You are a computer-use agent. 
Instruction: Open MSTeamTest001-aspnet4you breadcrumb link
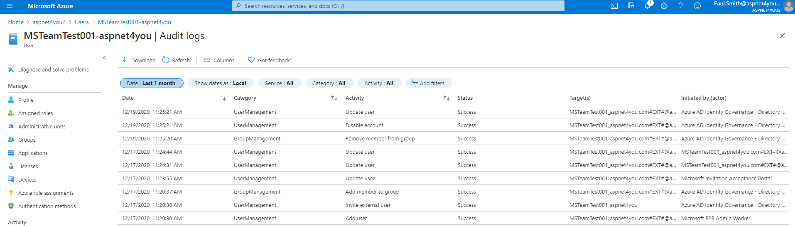[135, 22]
